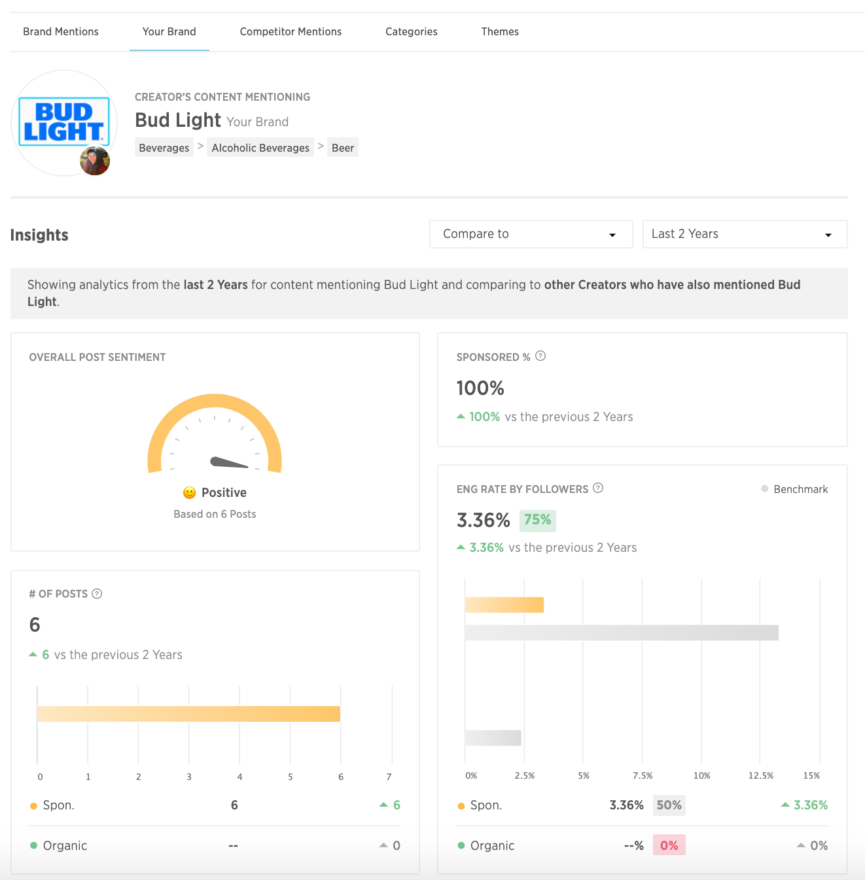The image size is (865, 880).
Task: Click the gray arrow in Organic posts row
Action: [x=383, y=845]
